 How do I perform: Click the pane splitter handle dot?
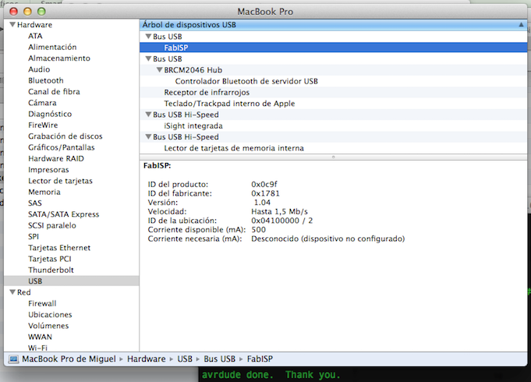(333, 157)
